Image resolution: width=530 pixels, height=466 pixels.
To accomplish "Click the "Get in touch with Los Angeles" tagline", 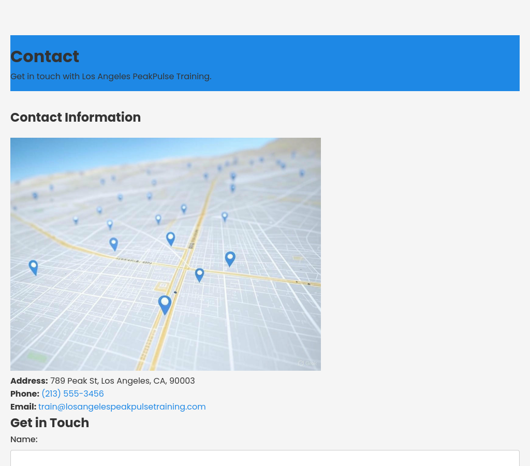I will coord(111,76).
